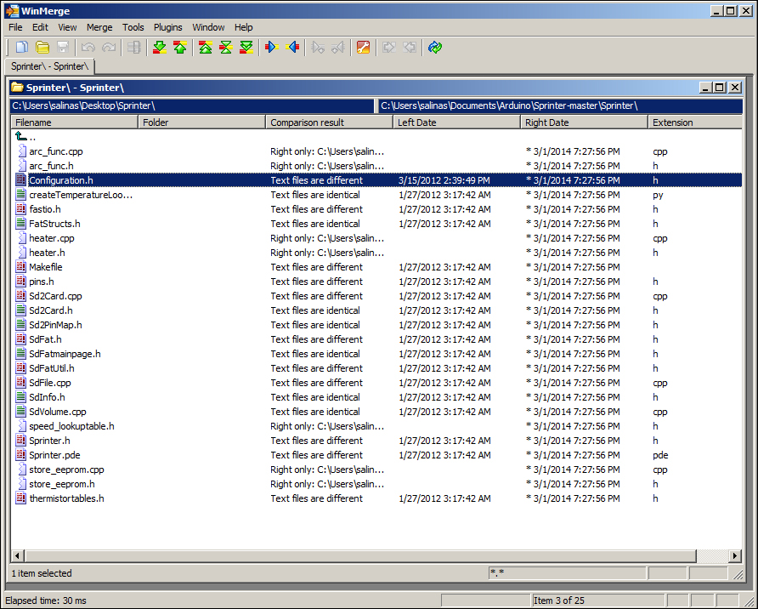Open the File menu
758x609 pixels.
pyautogui.click(x=15, y=27)
